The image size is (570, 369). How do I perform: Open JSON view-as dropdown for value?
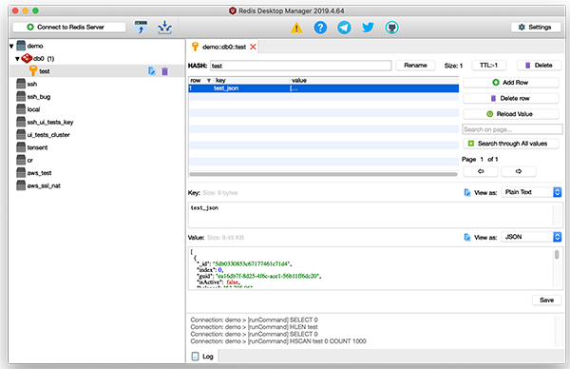click(531, 237)
